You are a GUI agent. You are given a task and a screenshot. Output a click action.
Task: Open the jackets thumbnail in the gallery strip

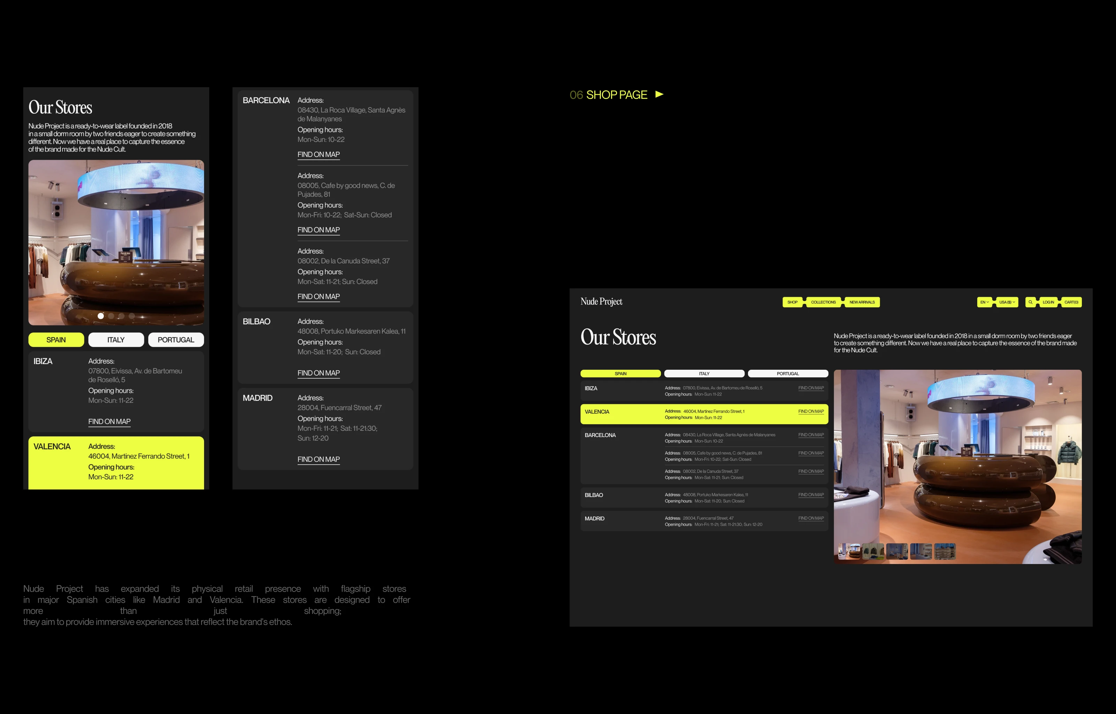[x=873, y=551]
